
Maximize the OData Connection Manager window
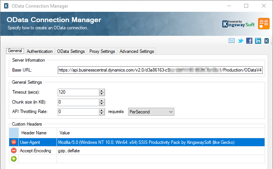click(246, 6)
